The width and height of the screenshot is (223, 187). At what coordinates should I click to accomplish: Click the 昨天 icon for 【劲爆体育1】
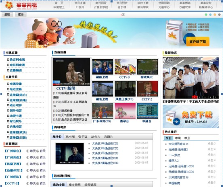point(28,171)
